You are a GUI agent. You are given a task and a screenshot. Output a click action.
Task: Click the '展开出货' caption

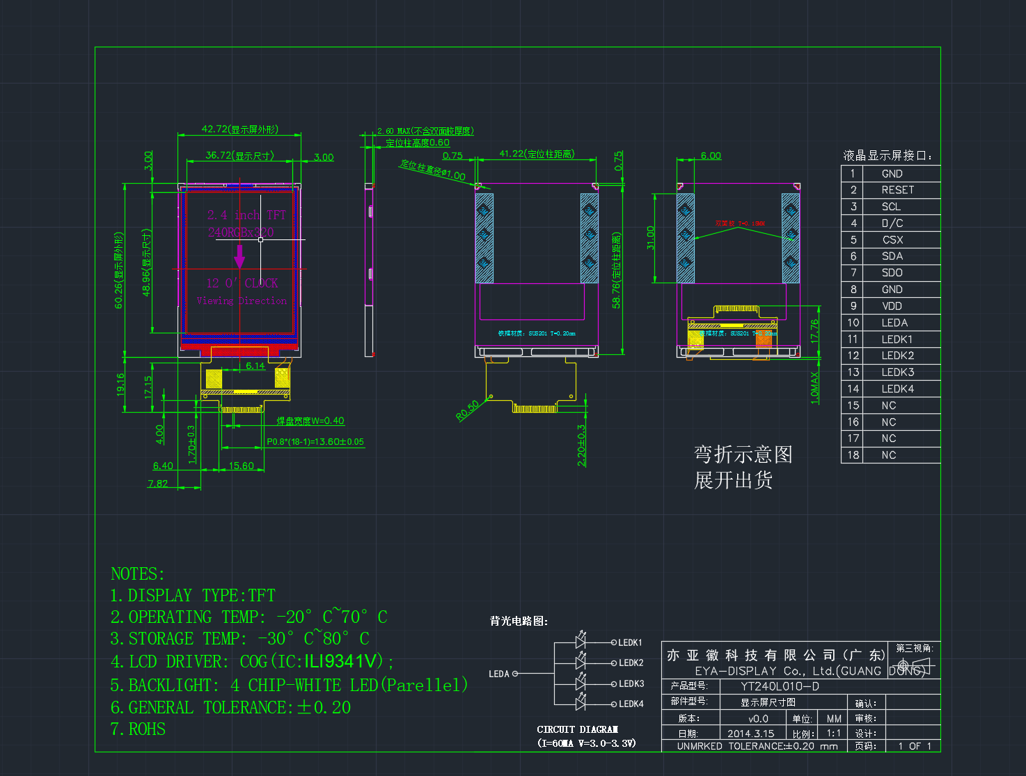(x=734, y=480)
